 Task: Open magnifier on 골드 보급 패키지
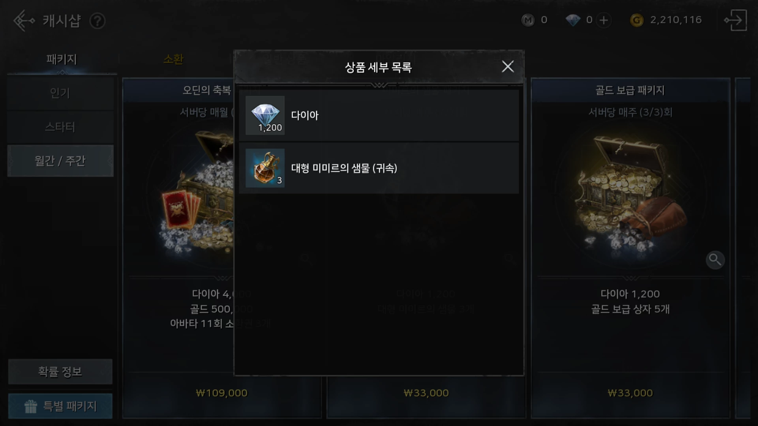(x=715, y=260)
